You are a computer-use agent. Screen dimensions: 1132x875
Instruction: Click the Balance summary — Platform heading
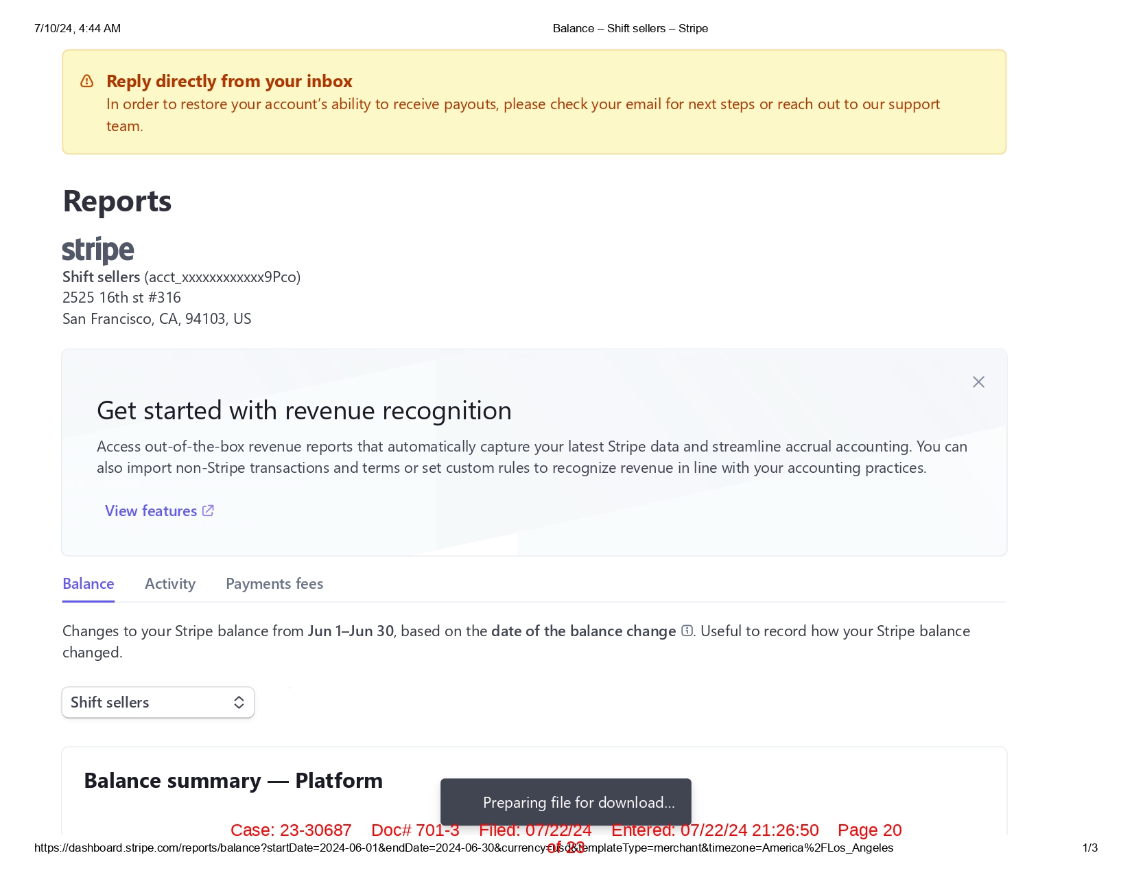click(x=233, y=781)
